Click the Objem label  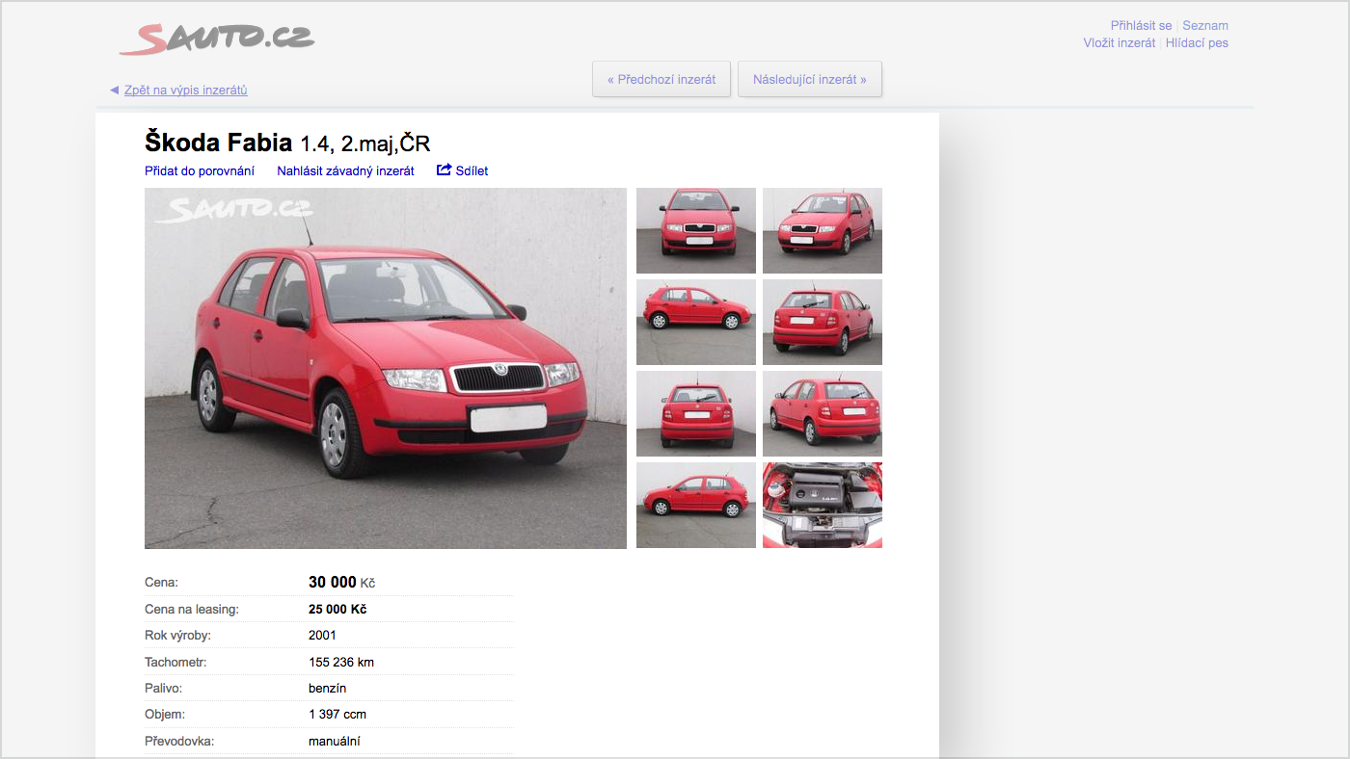click(x=165, y=714)
